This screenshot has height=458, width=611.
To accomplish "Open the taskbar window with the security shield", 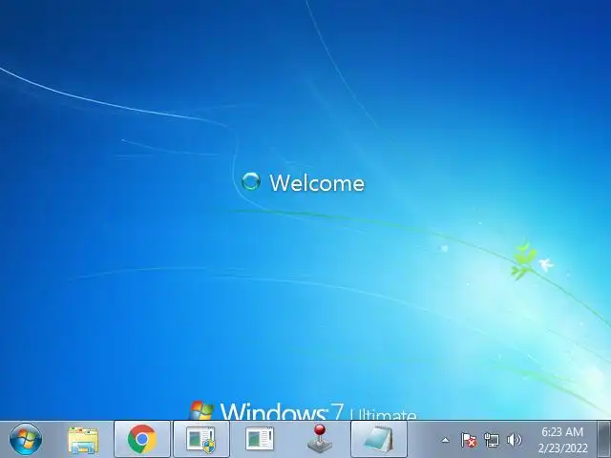I will click(201, 439).
